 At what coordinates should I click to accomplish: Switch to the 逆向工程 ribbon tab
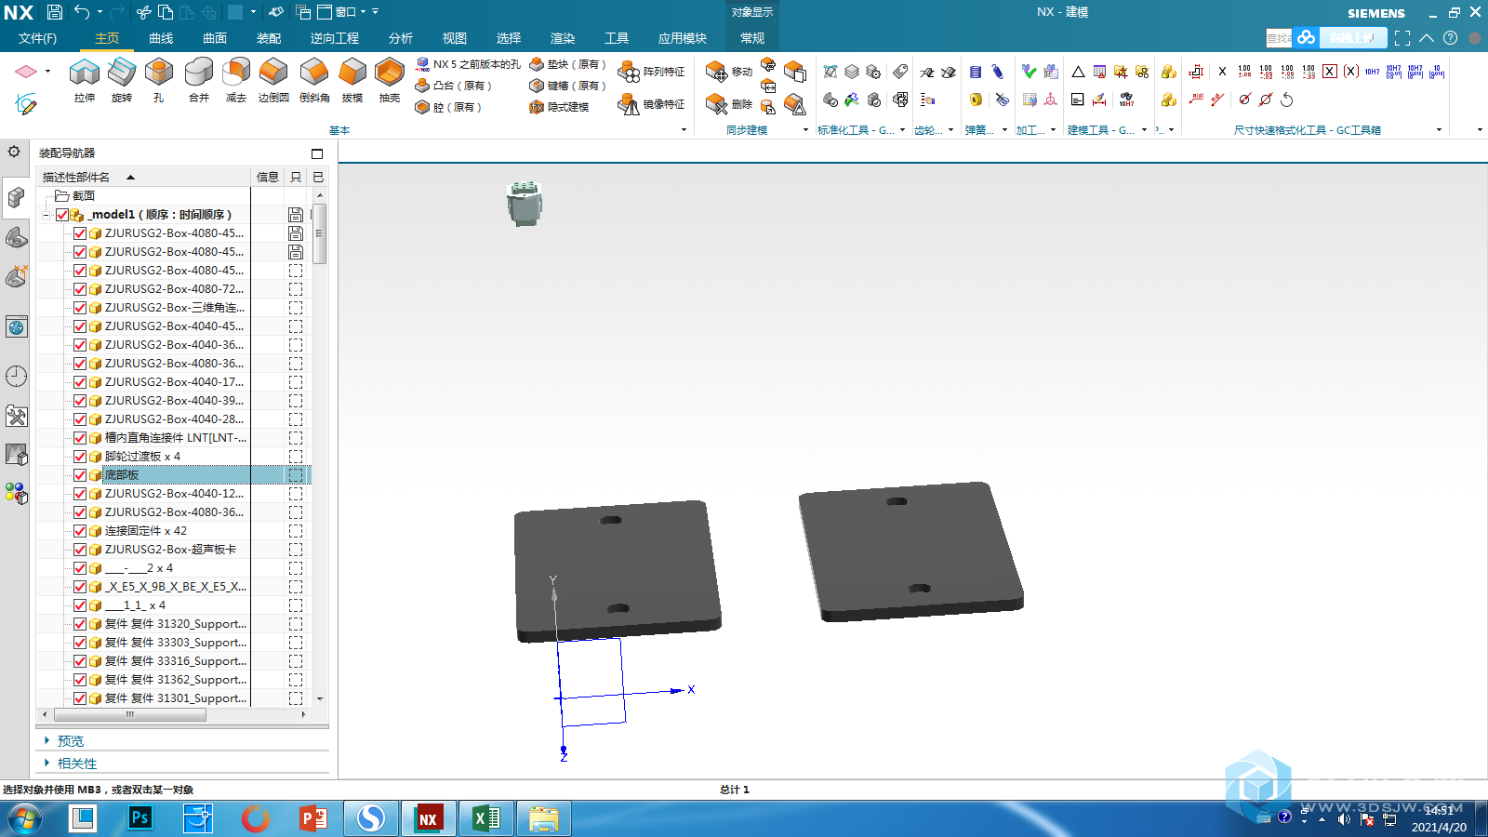click(335, 38)
